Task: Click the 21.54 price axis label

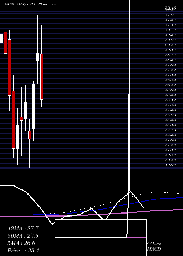Action: point(170,145)
